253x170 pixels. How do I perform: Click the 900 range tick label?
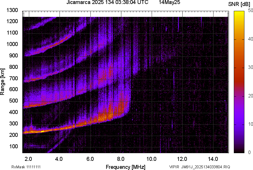[x=13, y=55]
